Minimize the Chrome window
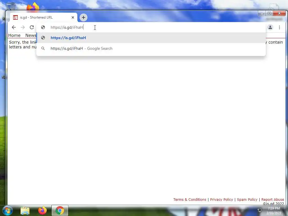Screen dimensions: 288x216 point(262,13)
